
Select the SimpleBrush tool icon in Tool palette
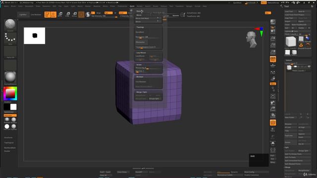[301, 45]
